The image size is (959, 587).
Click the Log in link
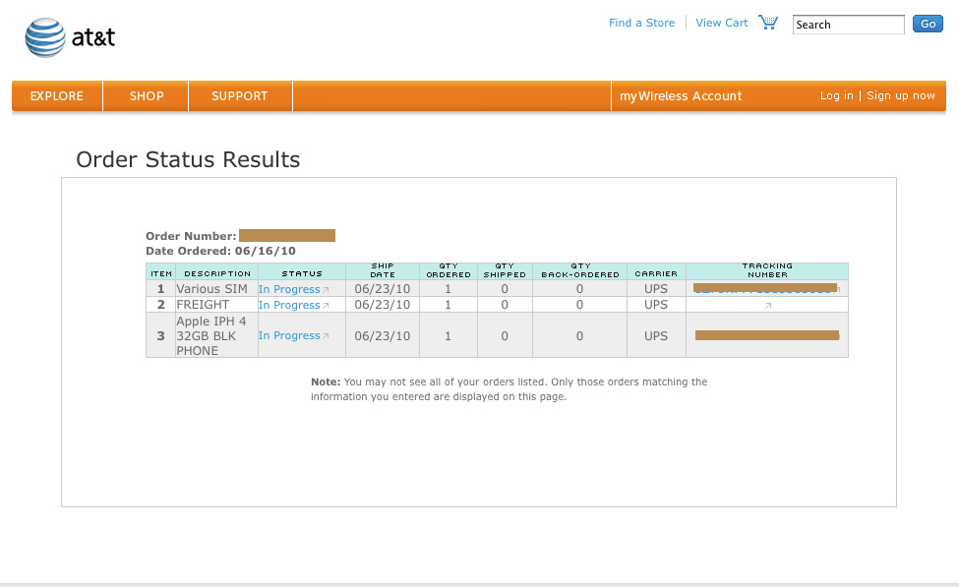pos(836,95)
